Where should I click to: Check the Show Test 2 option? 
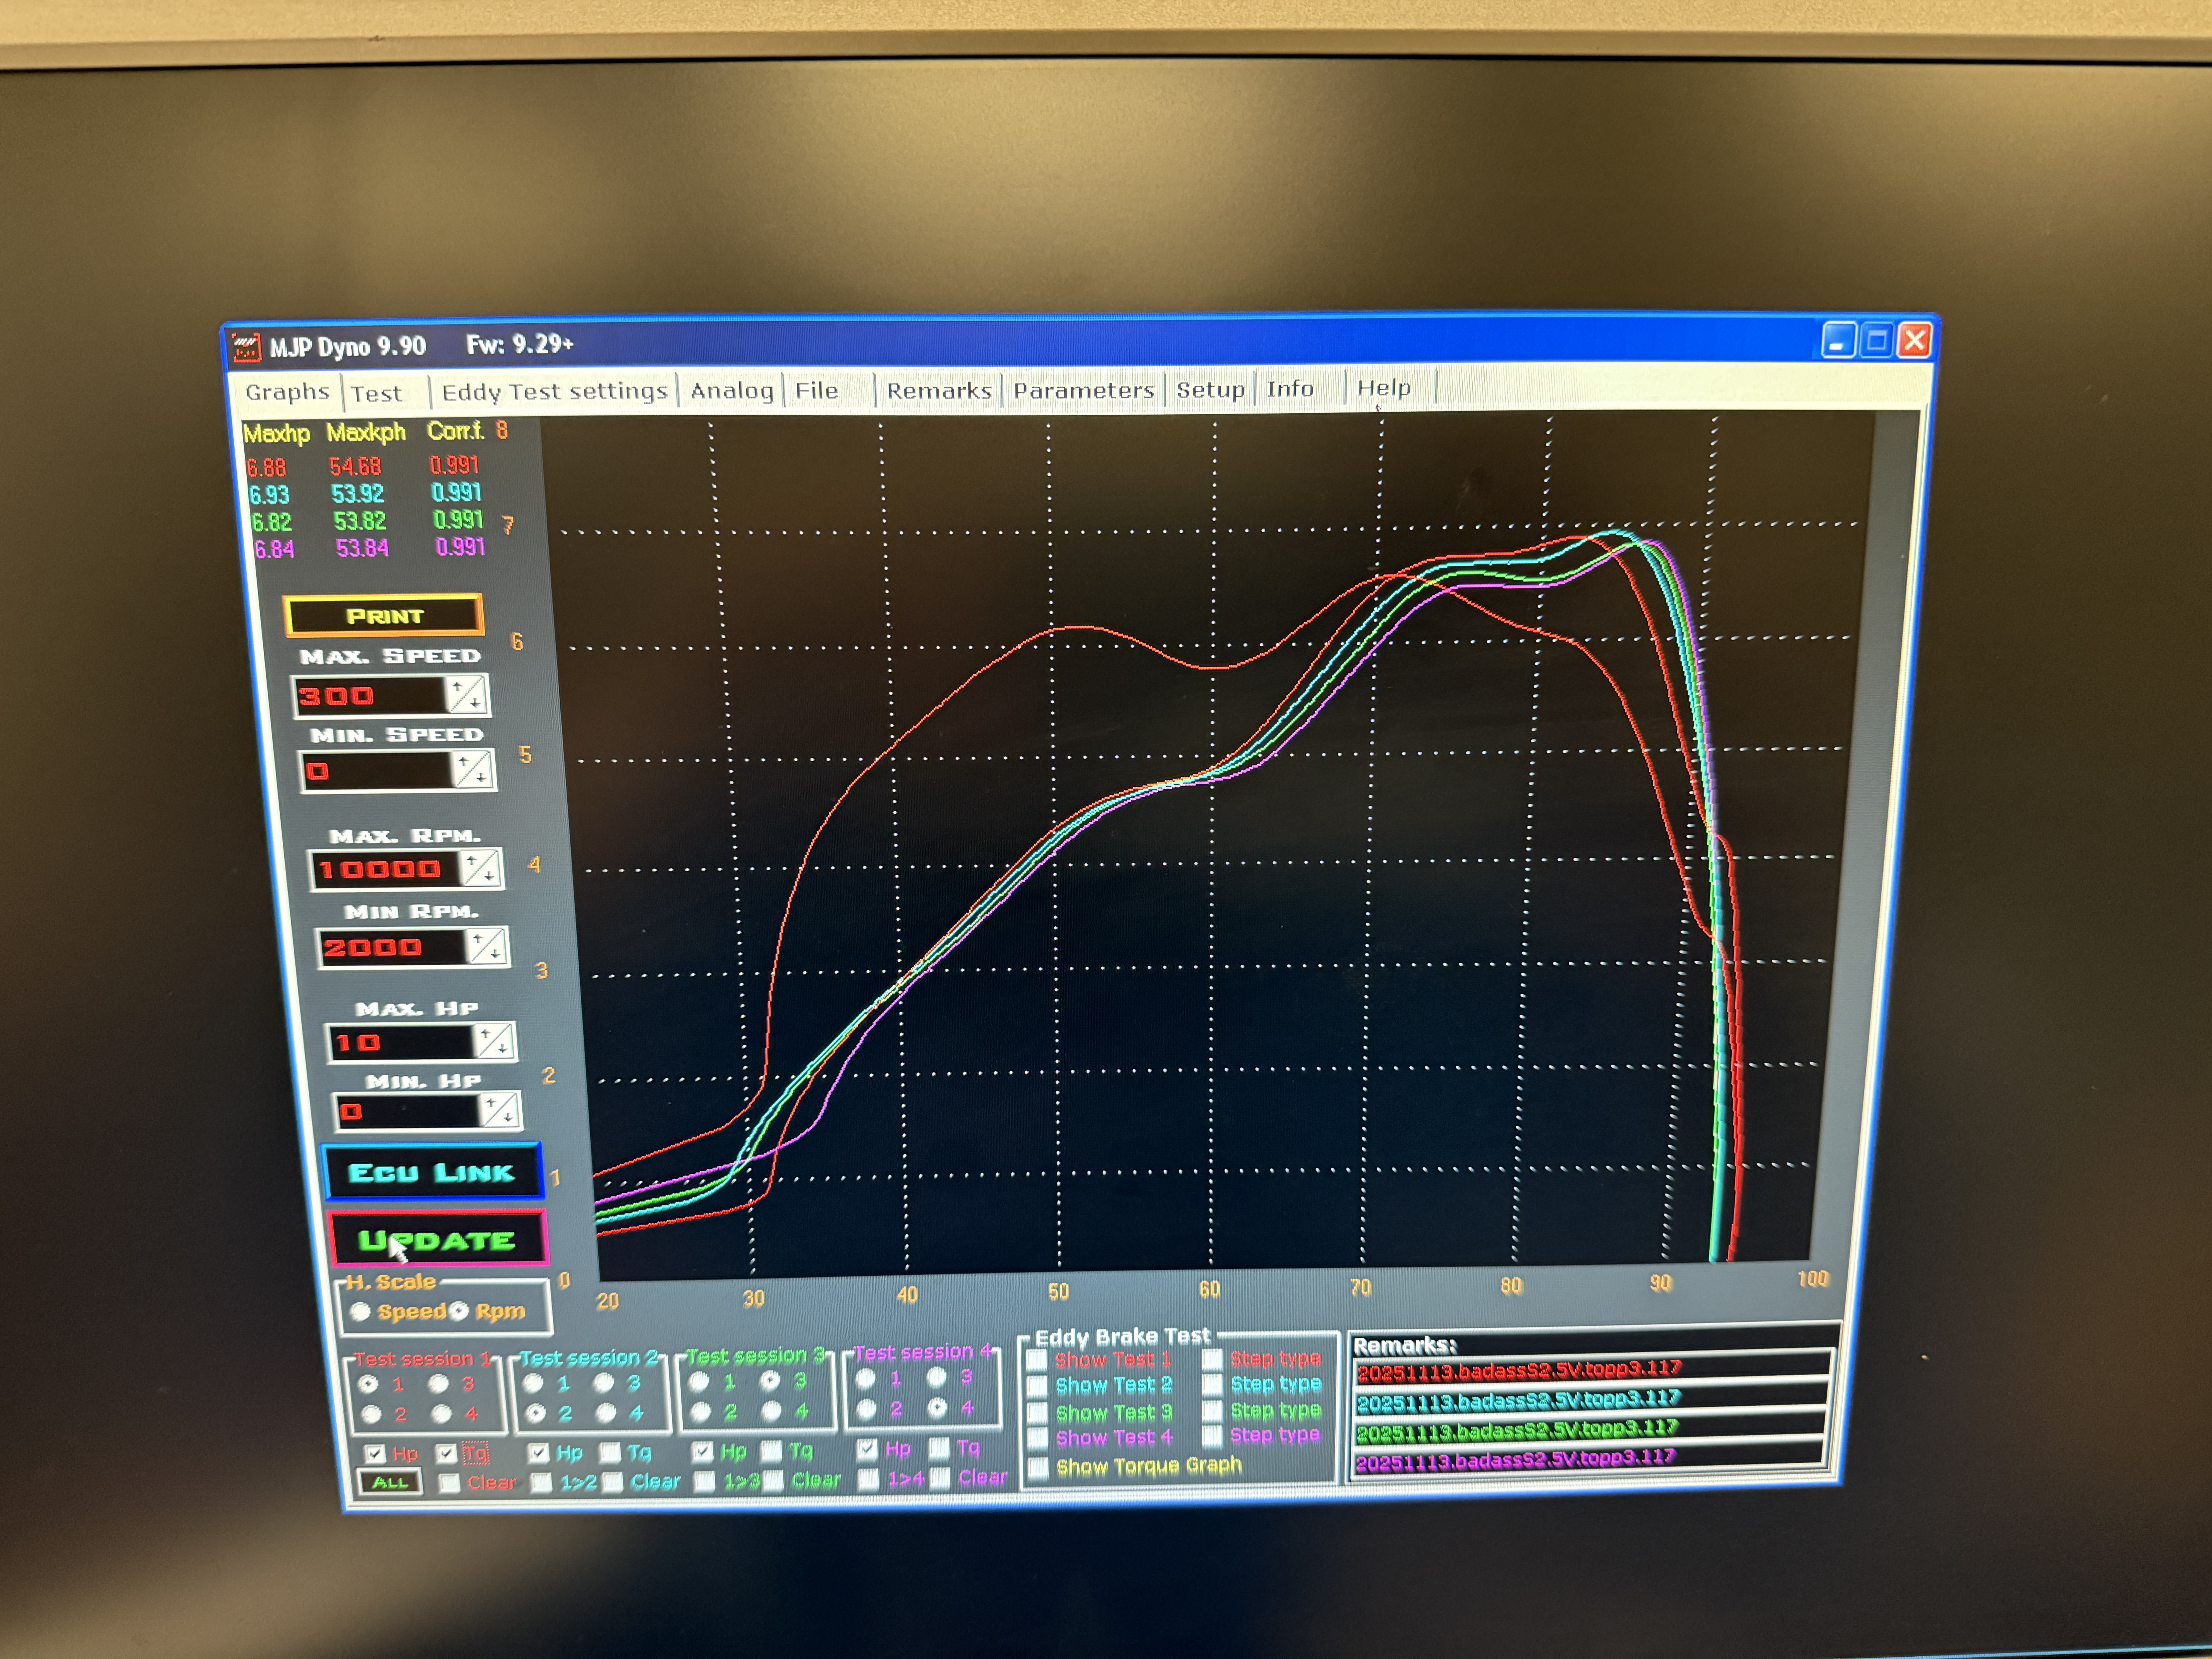[1037, 1385]
